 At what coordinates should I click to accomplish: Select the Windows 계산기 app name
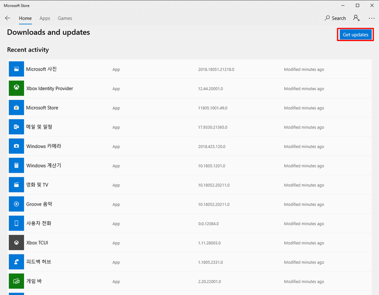coord(44,165)
